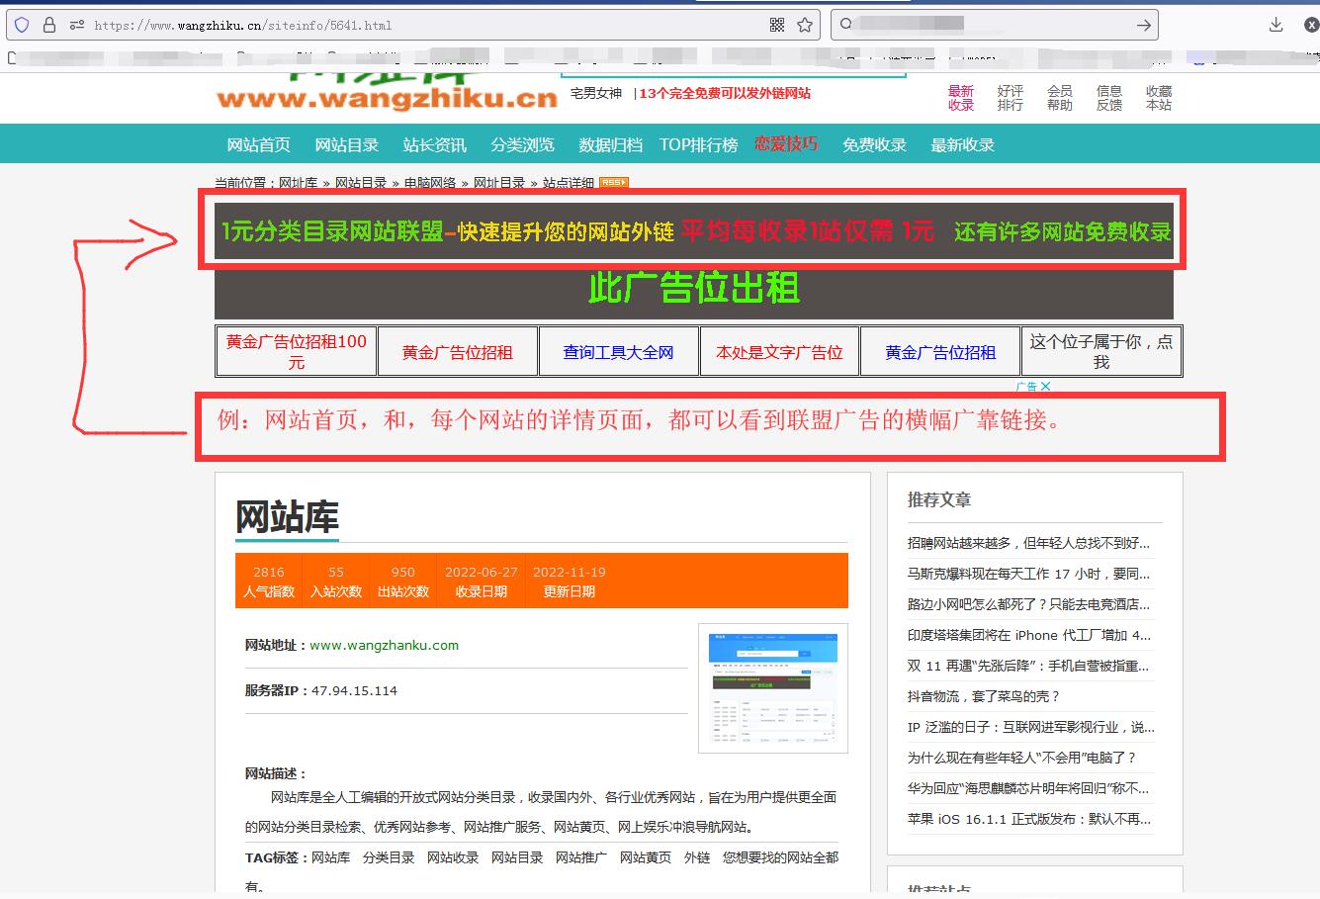Select TOP排行榜 in the navigation bar
Screen dimensions: 1320x899
click(698, 144)
